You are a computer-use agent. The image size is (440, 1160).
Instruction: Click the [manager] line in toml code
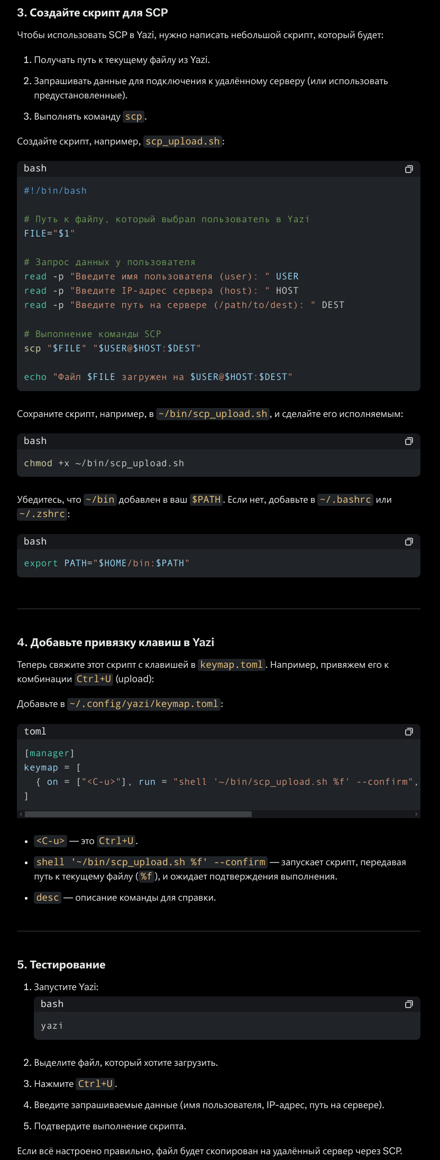click(49, 753)
